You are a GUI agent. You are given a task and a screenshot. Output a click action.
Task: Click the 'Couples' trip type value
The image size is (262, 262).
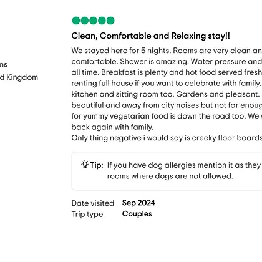click(137, 214)
